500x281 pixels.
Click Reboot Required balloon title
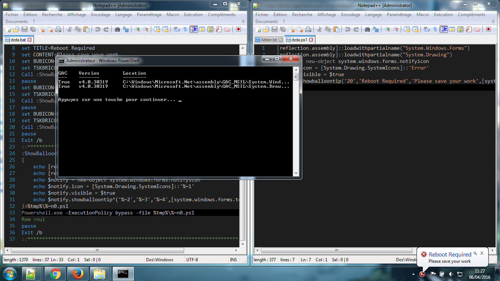pos(450,254)
